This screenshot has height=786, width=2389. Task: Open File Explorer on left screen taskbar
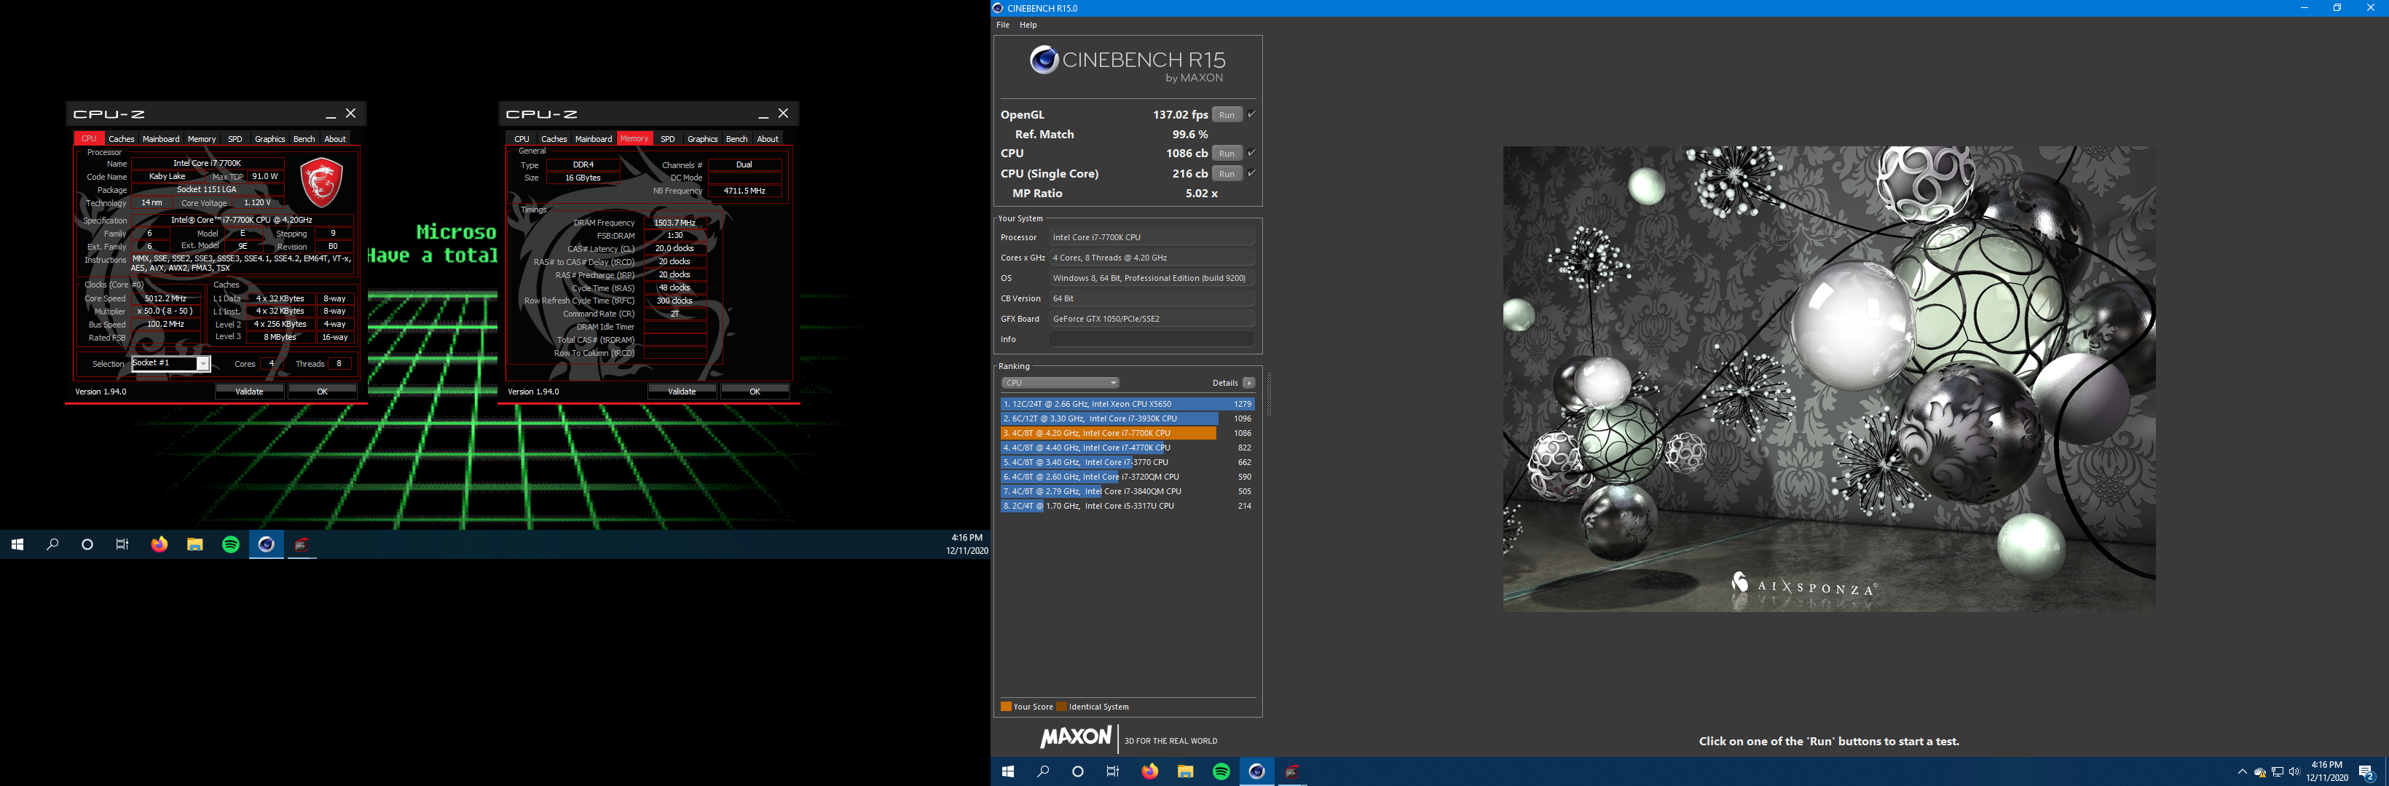point(194,544)
